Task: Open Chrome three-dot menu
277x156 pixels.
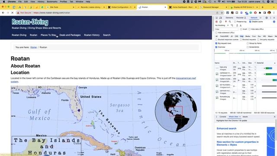Action: [x=274, y=13]
